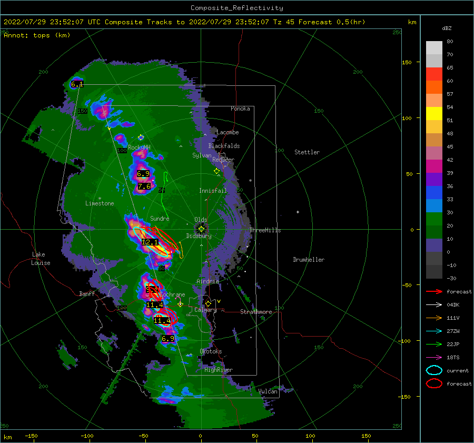
Task: Click the cyan current ellipse legend icon
Action: pyautogui.click(x=434, y=370)
